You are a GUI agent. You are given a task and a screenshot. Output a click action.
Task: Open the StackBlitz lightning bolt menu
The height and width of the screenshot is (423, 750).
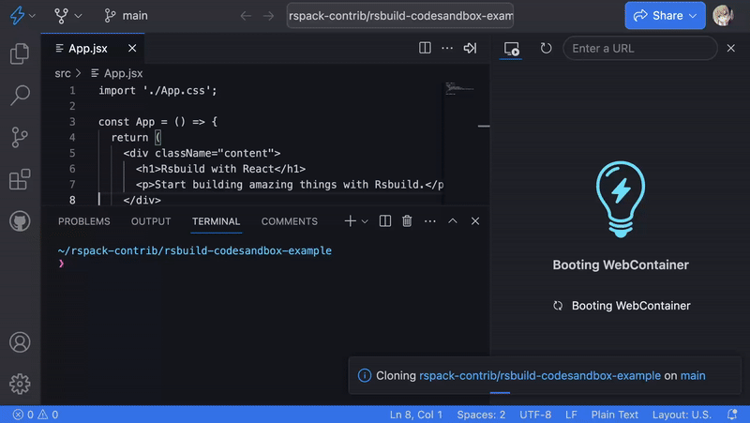pyautogui.click(x=17, y=15)
